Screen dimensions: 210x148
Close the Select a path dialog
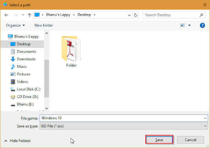point(205,5)
